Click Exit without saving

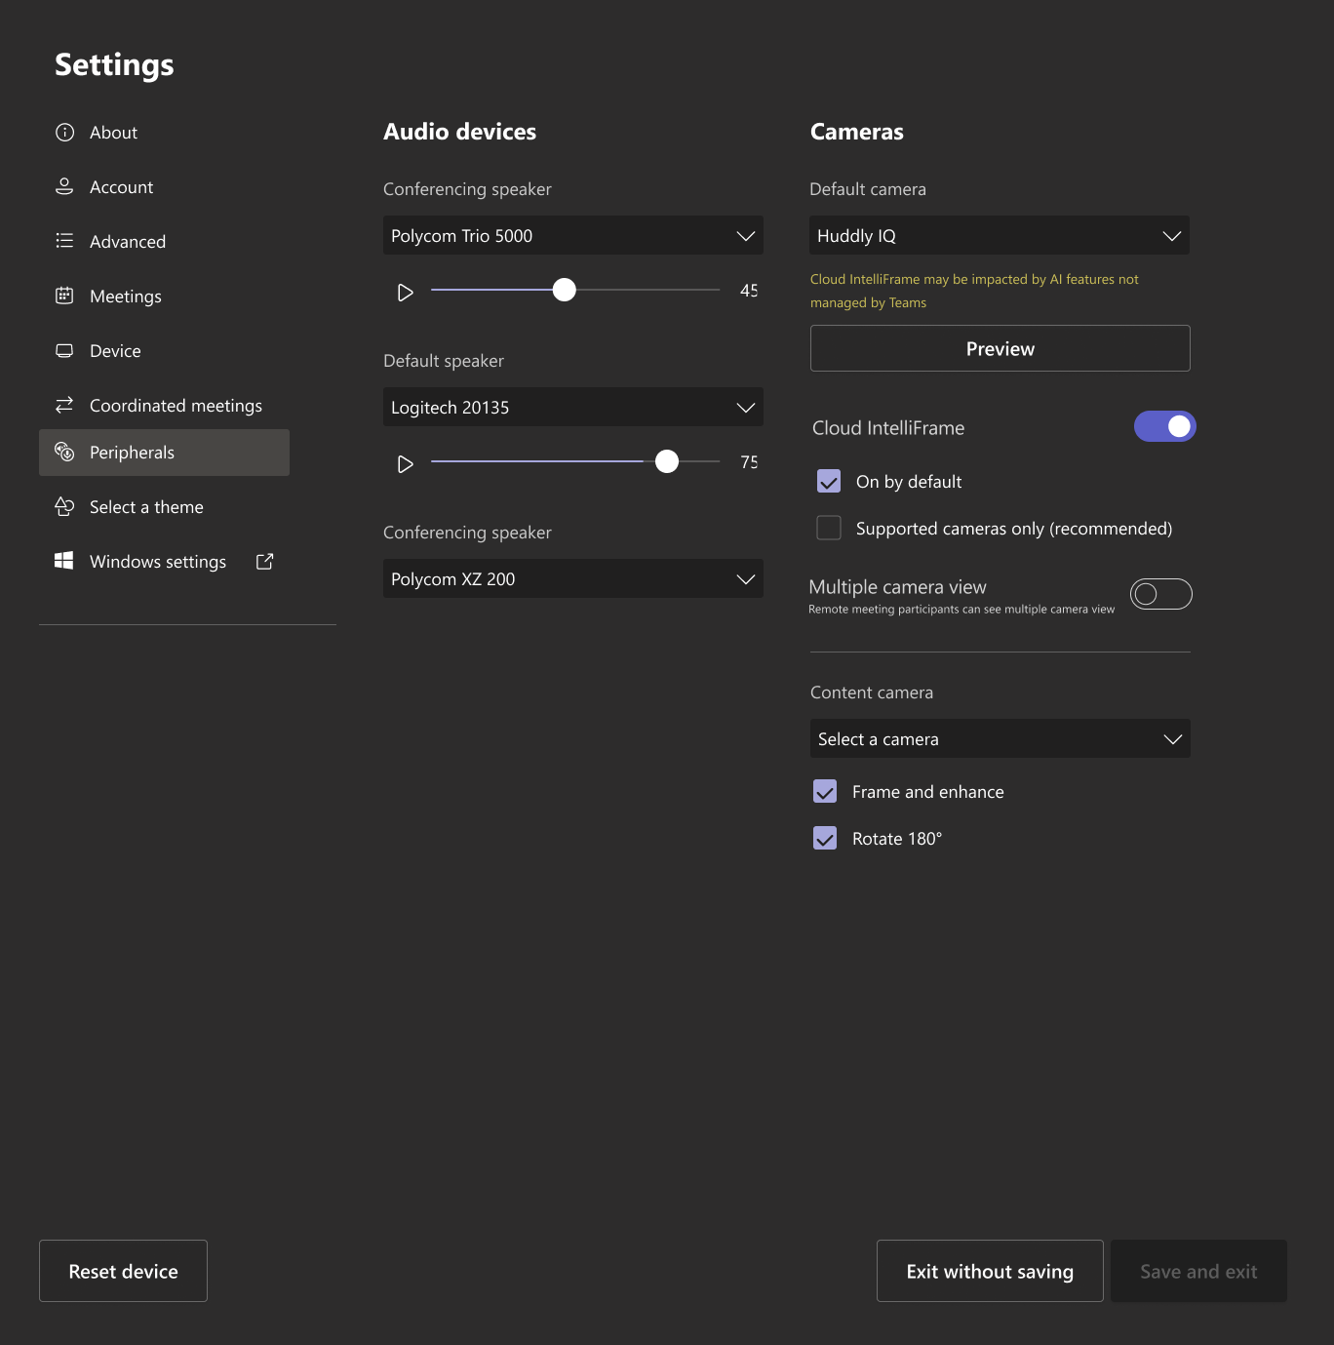pos(989,1271)
